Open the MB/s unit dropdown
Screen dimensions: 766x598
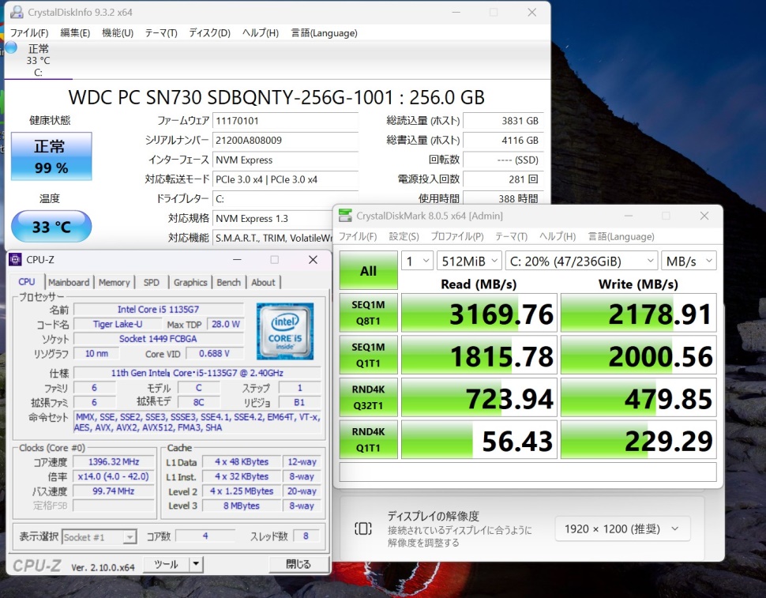coord(689,261)
